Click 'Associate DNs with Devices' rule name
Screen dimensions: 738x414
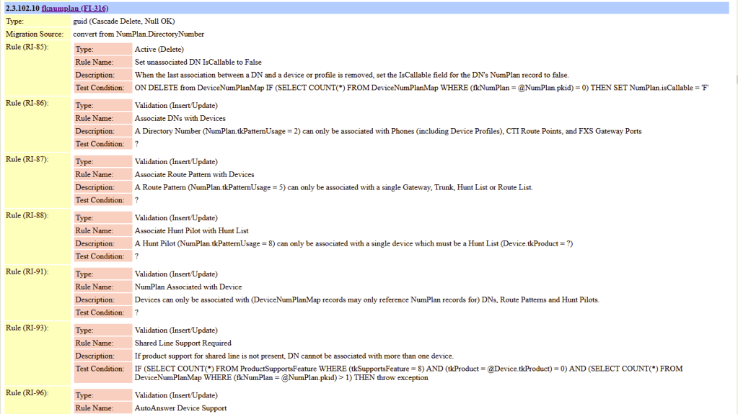click(180, 119)
